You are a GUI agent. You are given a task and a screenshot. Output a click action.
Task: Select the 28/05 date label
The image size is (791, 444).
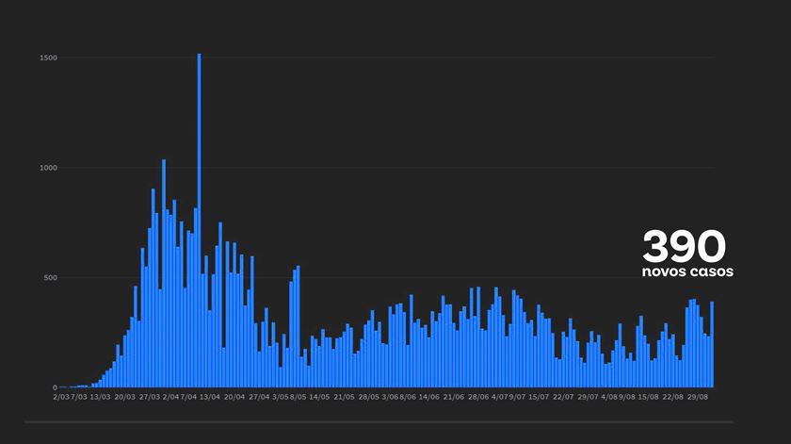pyautogui.click(x=368, y=398)
